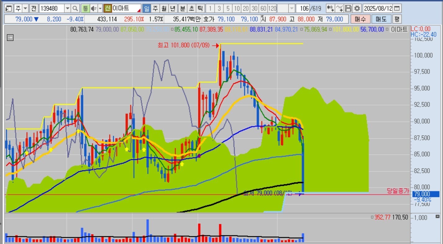Choose interval 5
This screenshot has height=244, width=443.
[228, 8]
